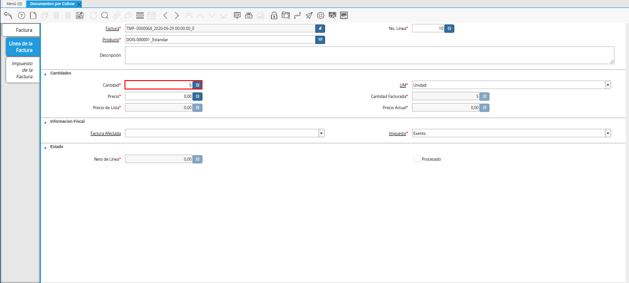Click the printer icon
The height and width of the screenshot is (283, 629).
pyautogui.click(x=261, y=15)
